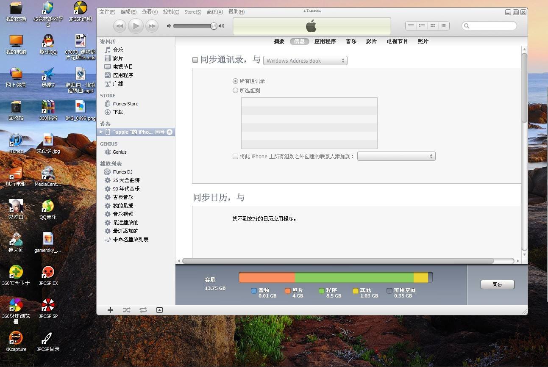The height and width of the screenshot is (367, 548).
Task: Click the 照片 orange capacity legend swatch
Action: pos(288,291)
